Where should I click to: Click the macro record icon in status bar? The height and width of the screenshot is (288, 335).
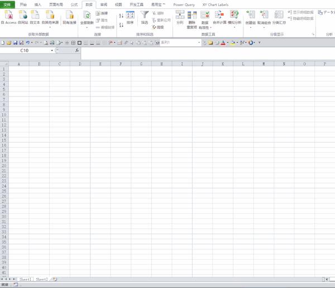[x=16, y=285]
